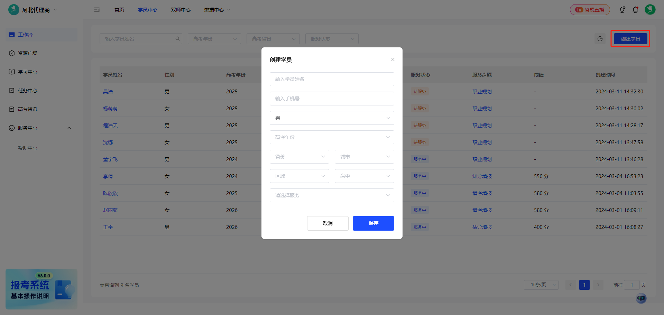This screenshot has height=315, width=664.
Task: Open the 服务状态 filter dropdown
Action: (x=331, y=38)
